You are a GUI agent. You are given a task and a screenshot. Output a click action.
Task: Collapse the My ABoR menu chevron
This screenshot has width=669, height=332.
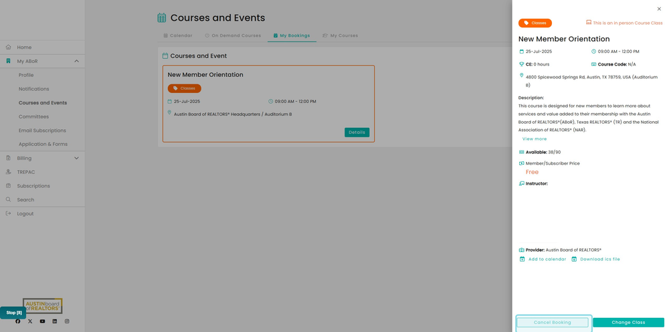77,61
